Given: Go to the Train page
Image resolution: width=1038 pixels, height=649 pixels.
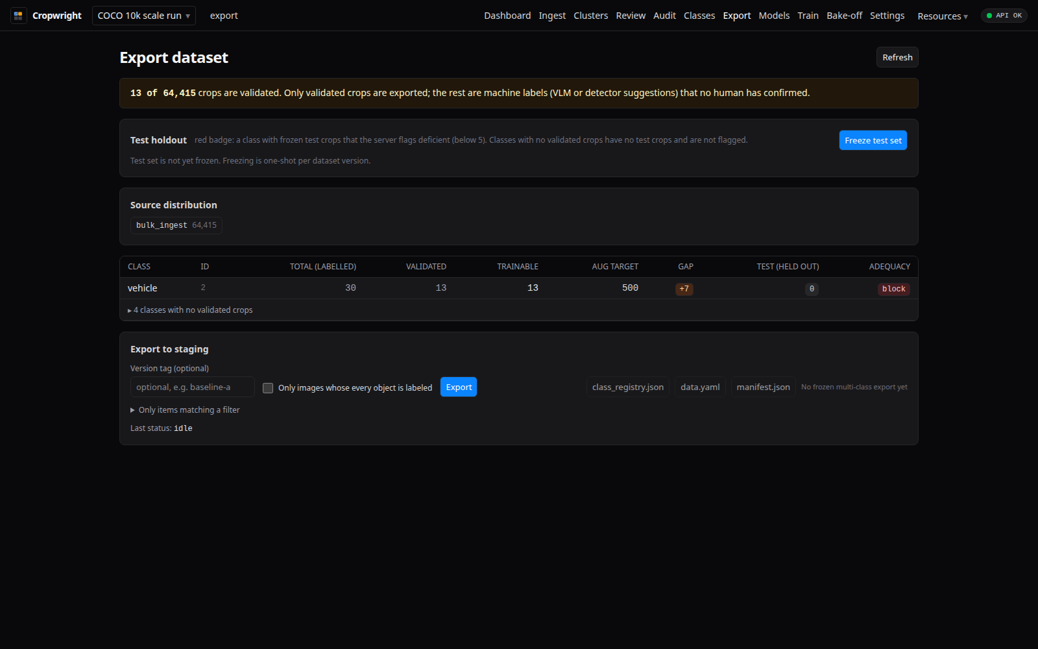Looking at the screenshot, I should tap(808, 16).
